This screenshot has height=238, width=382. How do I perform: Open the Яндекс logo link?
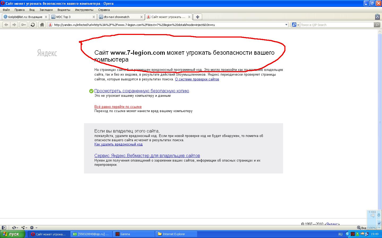point(47,53)
